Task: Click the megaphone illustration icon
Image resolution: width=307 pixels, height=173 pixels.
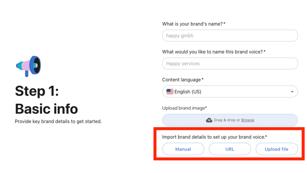Action: coord(28,66)
